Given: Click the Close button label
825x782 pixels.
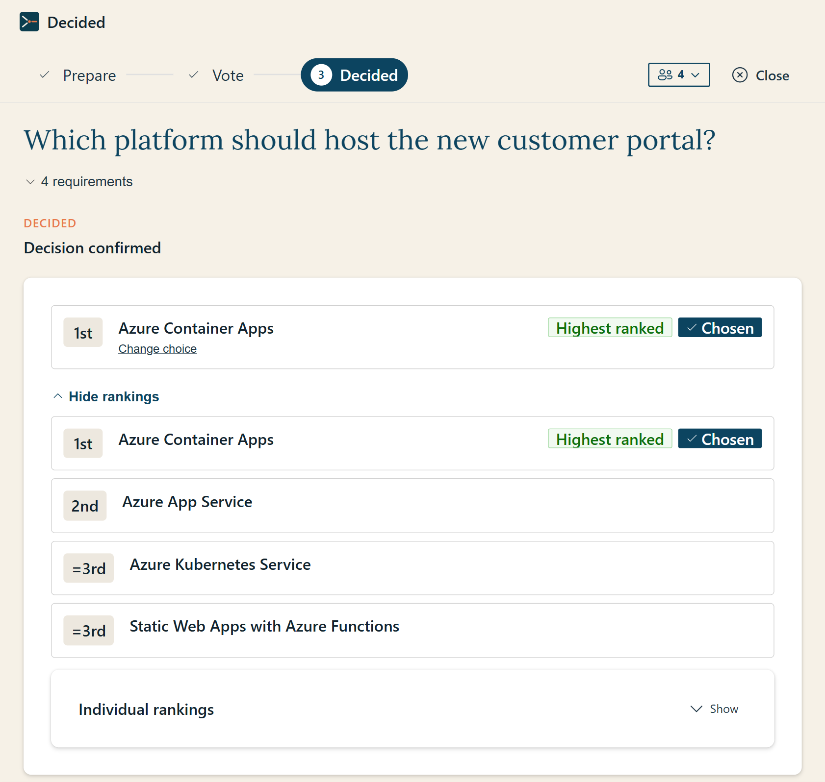Looking at the screenshot, I should coord(772,75).
